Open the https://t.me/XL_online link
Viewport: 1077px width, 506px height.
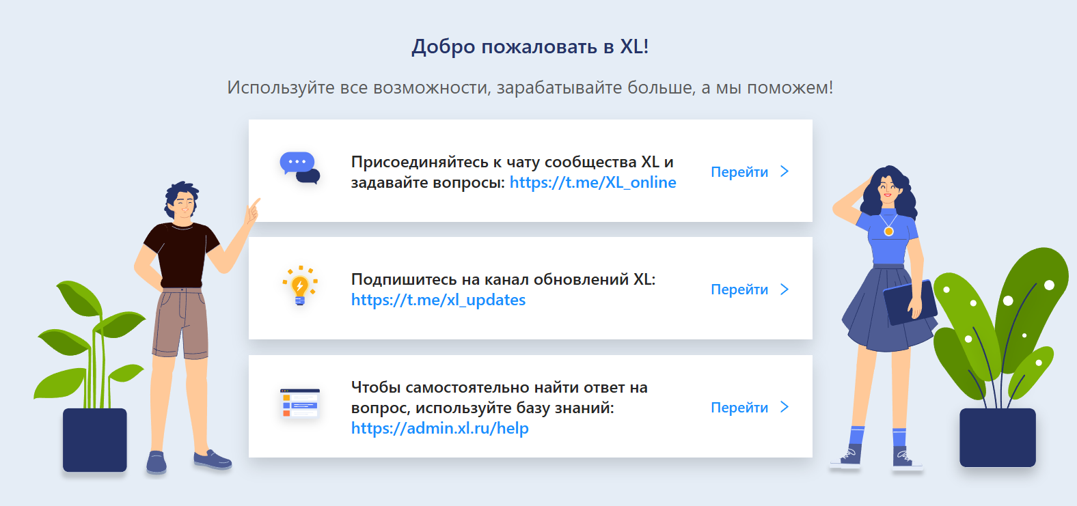pos(592,182)
